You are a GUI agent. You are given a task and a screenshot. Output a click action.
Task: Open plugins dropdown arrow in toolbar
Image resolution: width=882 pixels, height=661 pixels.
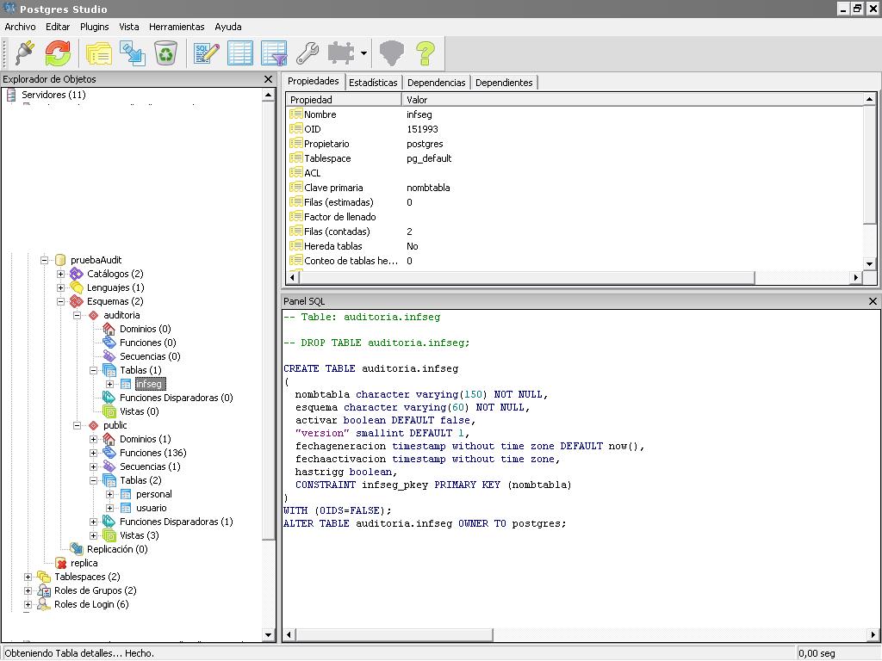[364, 53]
